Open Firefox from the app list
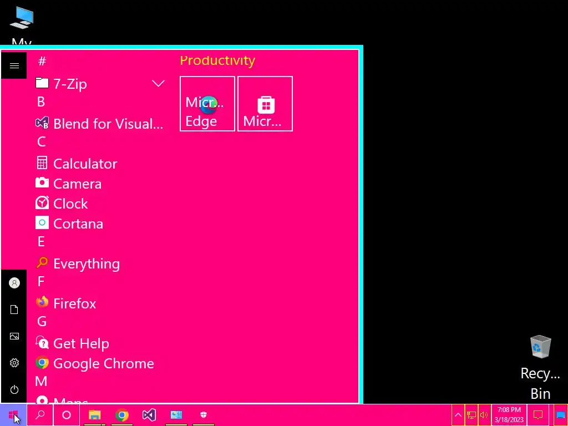568x426 pixels. [x=66, y=303]
